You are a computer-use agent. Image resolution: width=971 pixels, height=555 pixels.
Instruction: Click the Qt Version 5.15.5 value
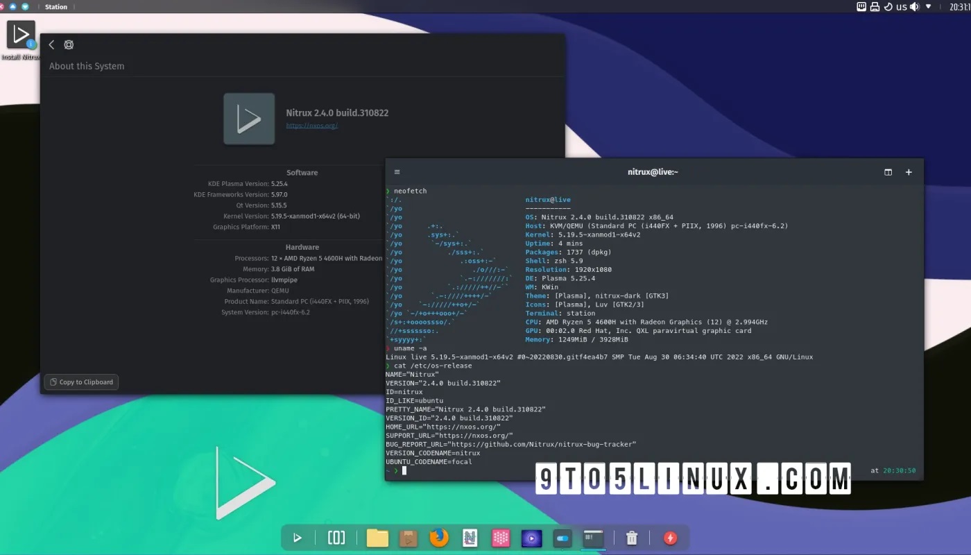(279, 205)
